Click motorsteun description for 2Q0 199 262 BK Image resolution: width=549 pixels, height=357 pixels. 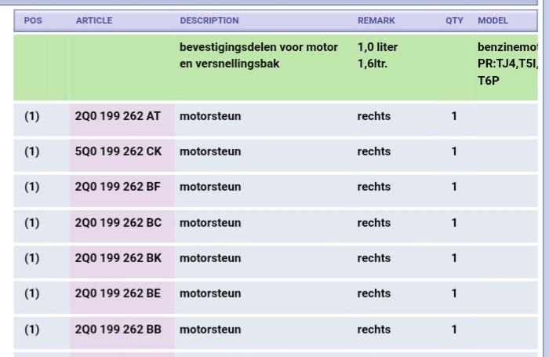(210, 258)
